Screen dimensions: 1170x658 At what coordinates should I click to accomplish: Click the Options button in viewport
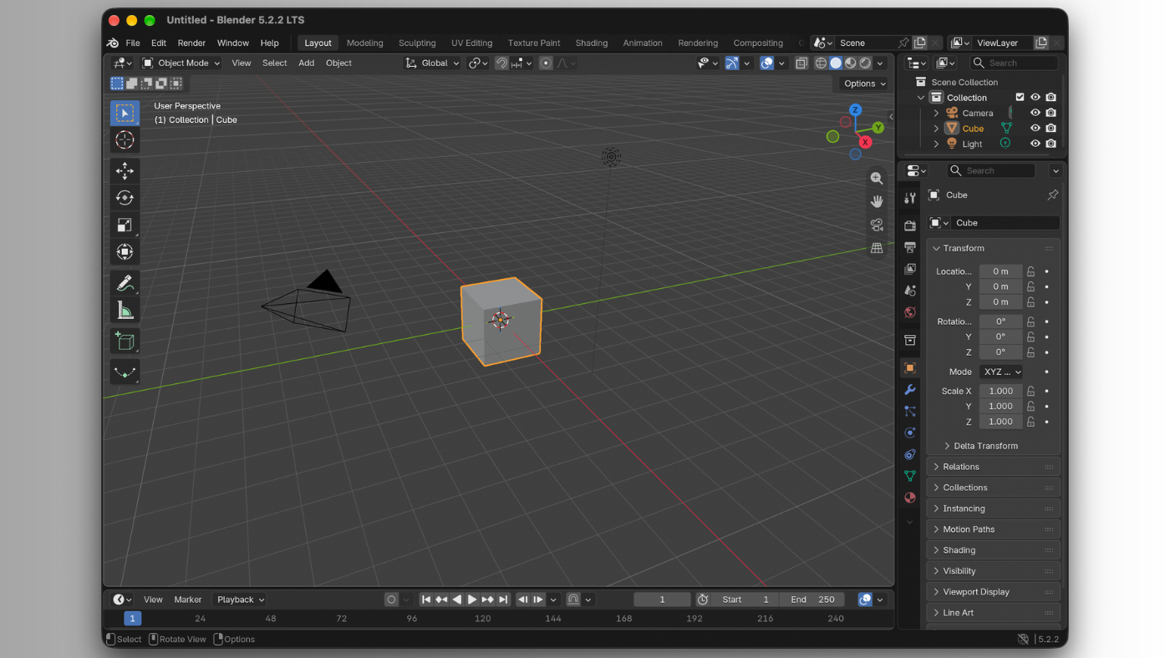864,84
